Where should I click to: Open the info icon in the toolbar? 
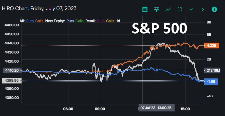214,9
